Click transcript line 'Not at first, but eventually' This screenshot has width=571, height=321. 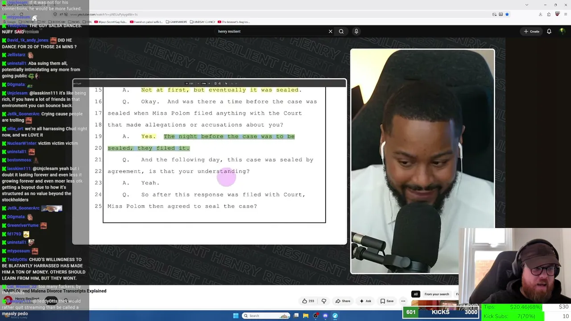221,90
